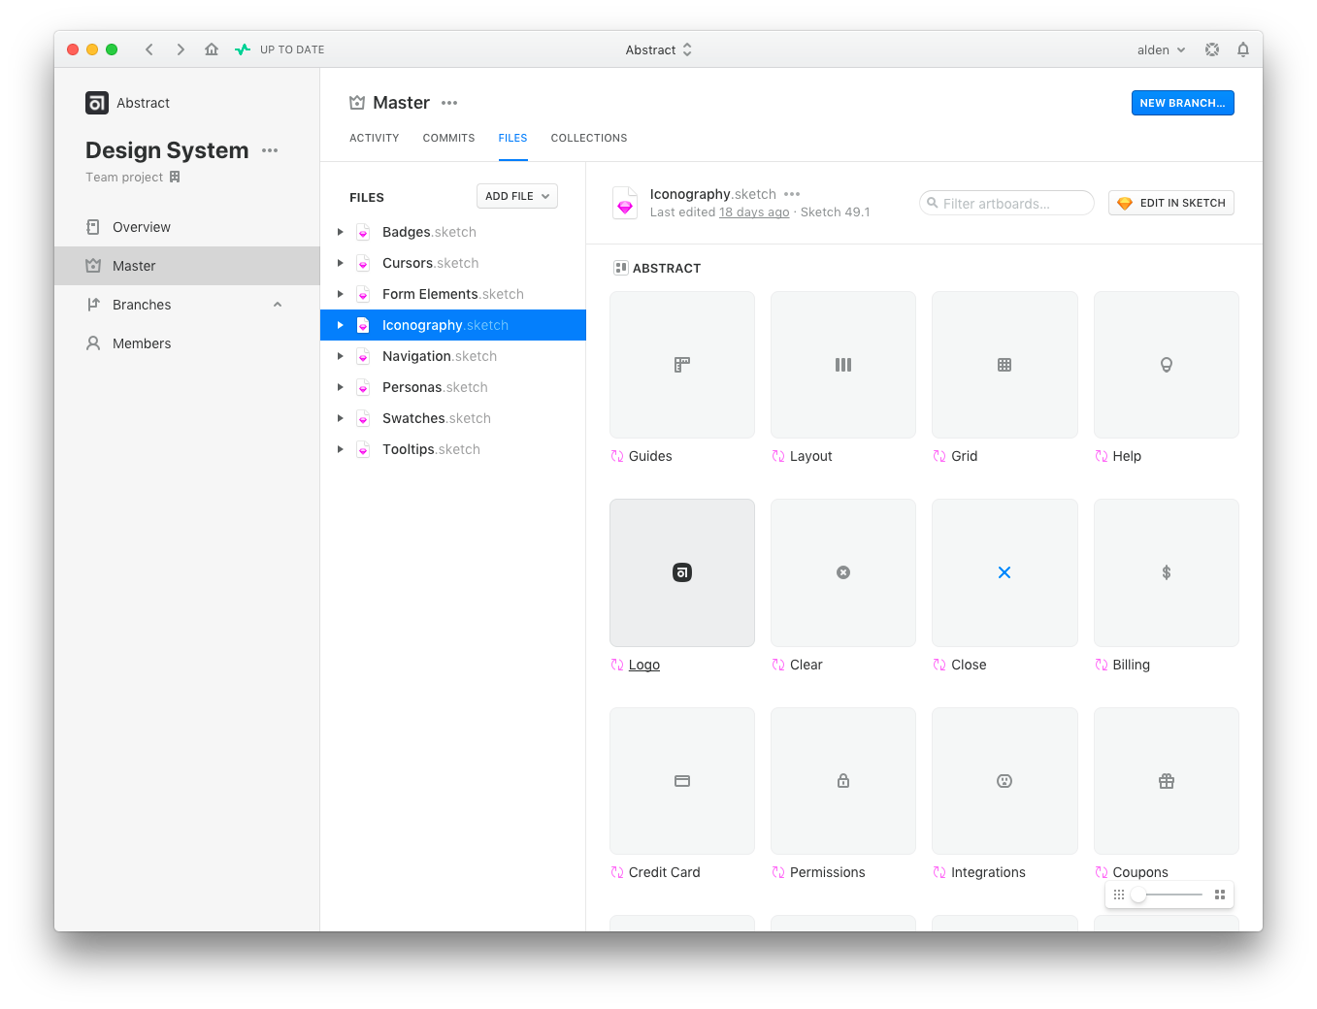Expand Form Elements.sketch disclosure triangle
Screen dimensions: 1317x1009
pos(340,294)
